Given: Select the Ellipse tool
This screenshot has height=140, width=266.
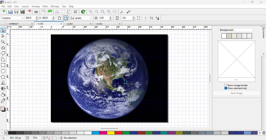Looking at the screenshot, I should pos(3,71).
